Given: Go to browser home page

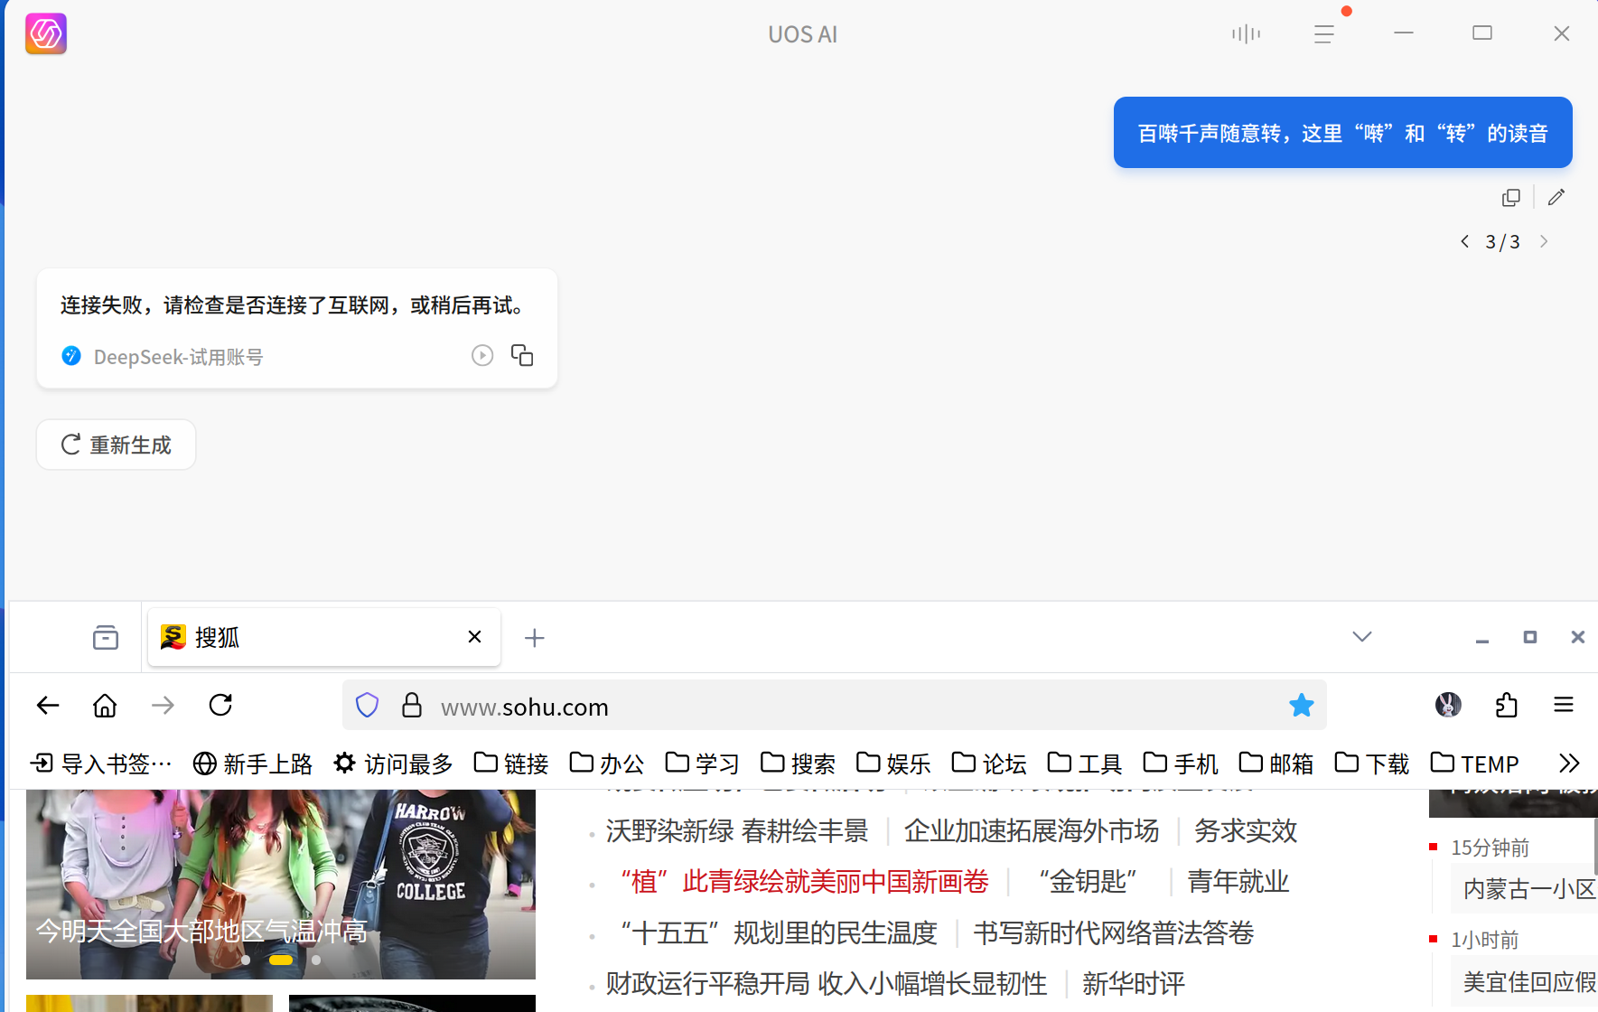Looking at the screenshot, I should click(105, 706).
